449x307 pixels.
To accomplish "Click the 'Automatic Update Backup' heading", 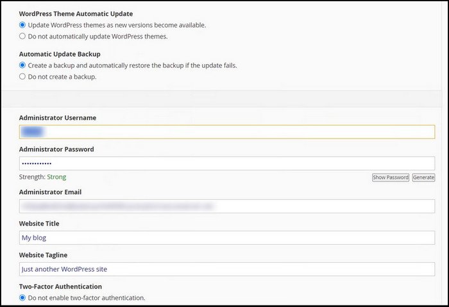I will pyautogui.click(x=60, y=54).
